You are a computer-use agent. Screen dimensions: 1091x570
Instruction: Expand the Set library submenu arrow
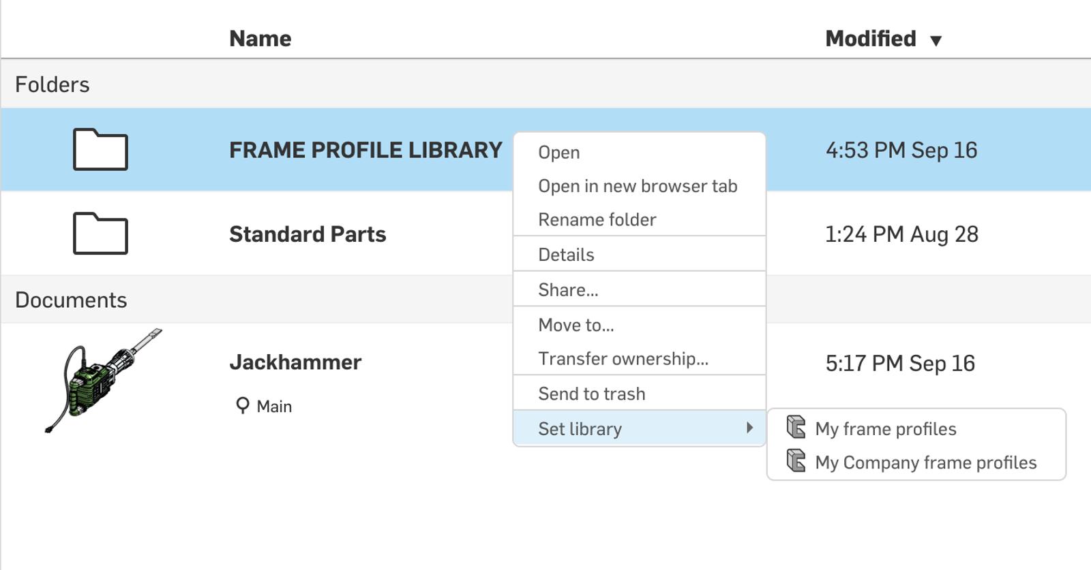(749, 428)
